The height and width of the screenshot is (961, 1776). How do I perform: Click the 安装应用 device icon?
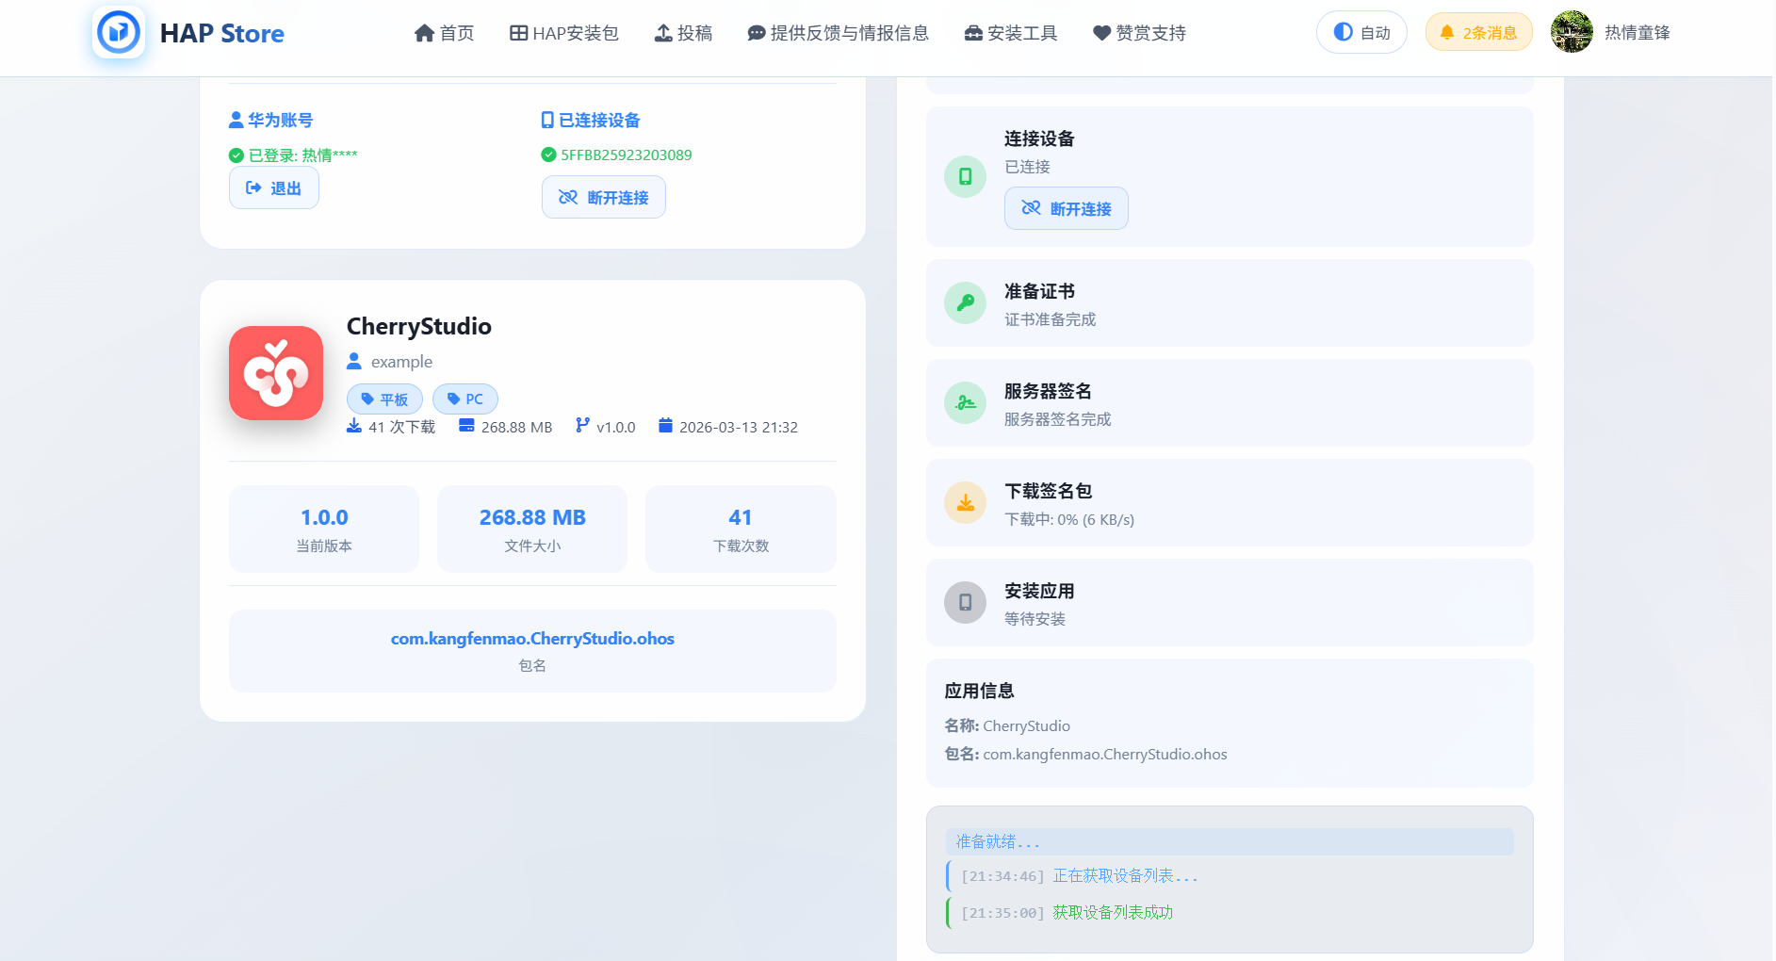click(x=966, y=602)
